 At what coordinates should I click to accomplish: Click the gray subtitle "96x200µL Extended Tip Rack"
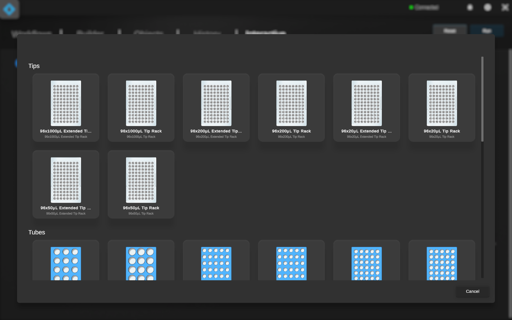pyautogui.click(x=216, y=137)
